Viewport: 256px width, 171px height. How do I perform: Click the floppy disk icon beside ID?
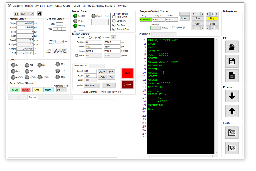pyautogui.click(x=39, y=14)
